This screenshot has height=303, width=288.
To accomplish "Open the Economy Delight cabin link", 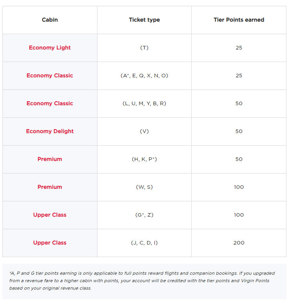I will [x=50, y=131].
